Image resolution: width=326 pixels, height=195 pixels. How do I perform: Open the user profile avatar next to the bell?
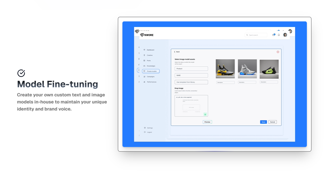(x=285, y=35)
